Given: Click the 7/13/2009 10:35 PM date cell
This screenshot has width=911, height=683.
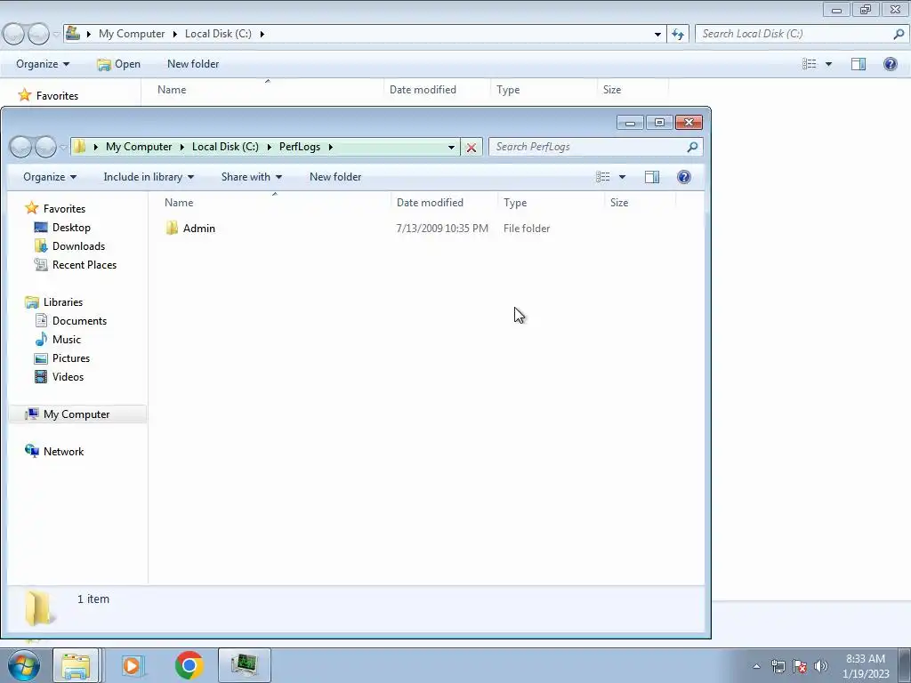Looking at the screenshot, I should pos(442,229).
